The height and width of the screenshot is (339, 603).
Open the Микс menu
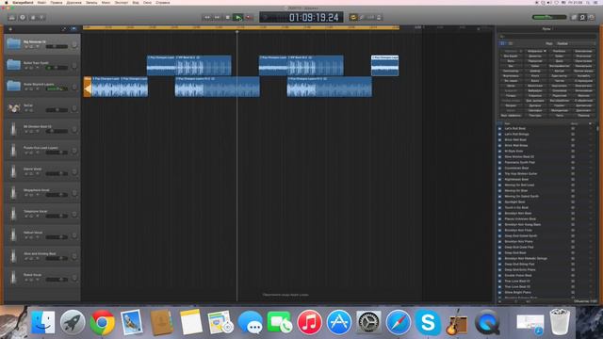pos(106,2)
